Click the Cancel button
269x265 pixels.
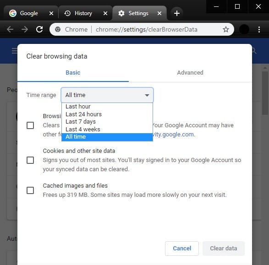182,249
